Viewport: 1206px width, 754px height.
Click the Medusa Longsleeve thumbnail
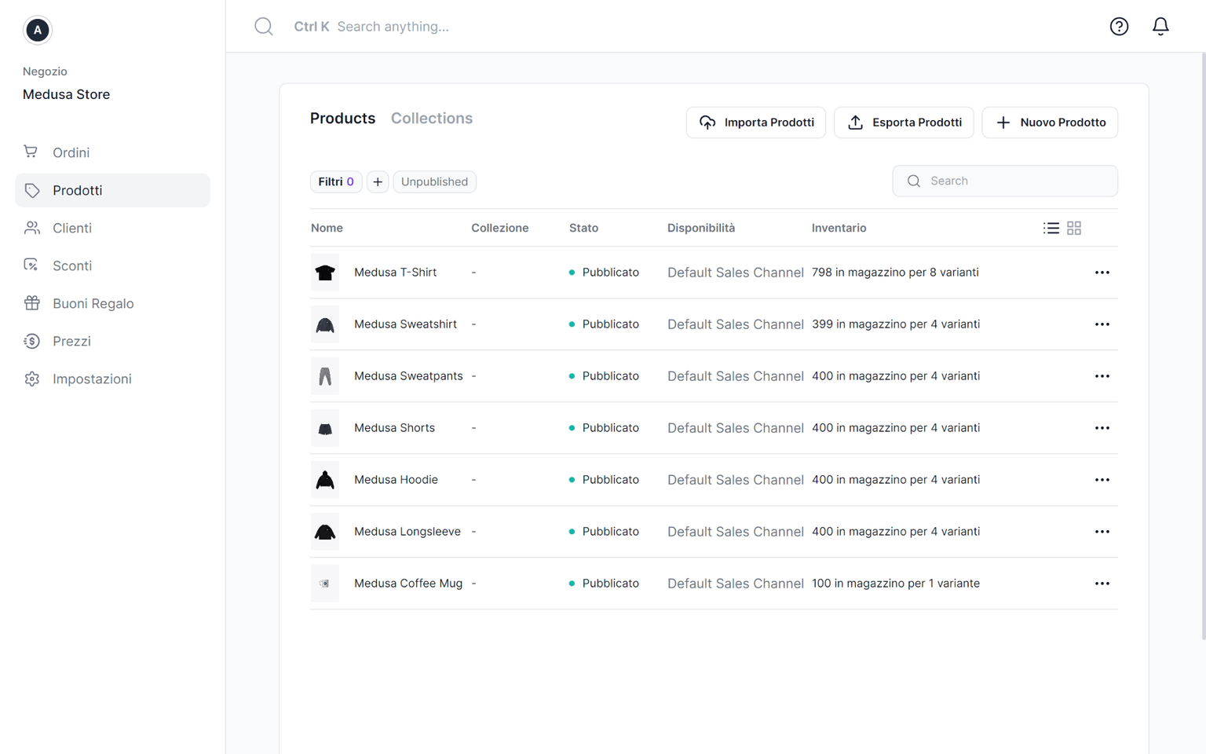[x=325, y=532]
